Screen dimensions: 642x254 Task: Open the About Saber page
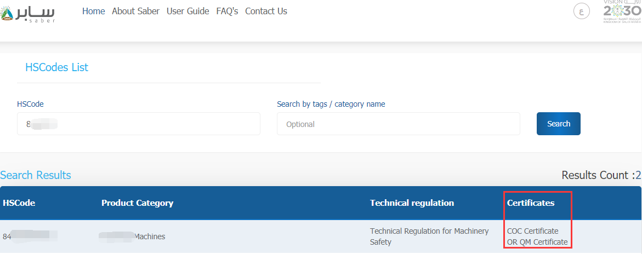point(135,11)
